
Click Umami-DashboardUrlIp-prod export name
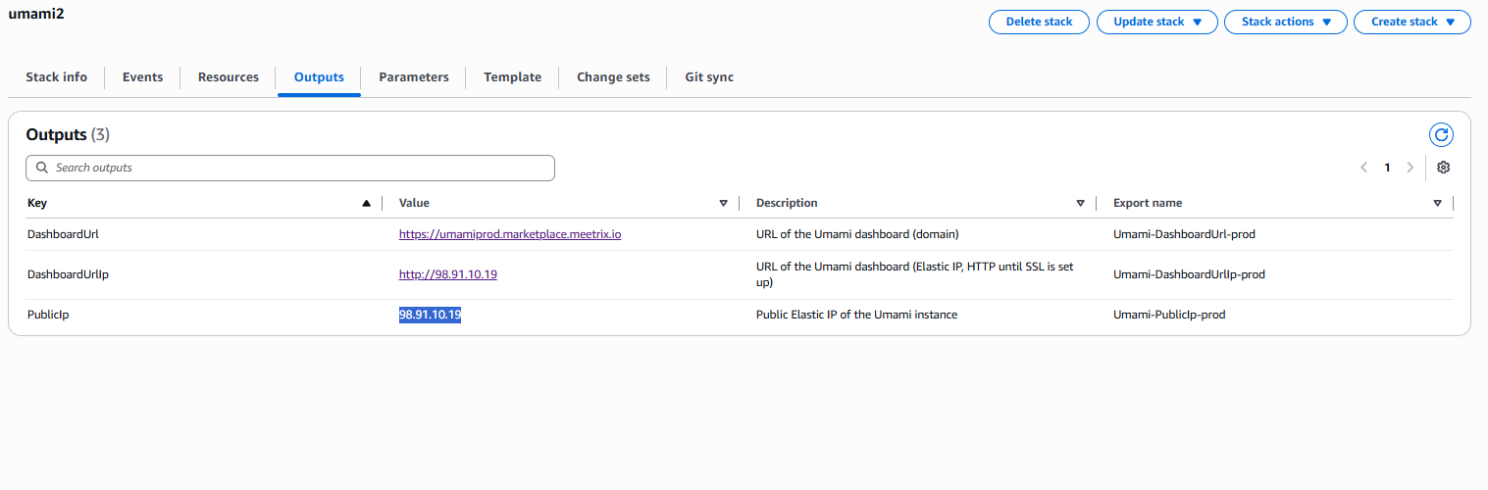[x=1189, y=274]
